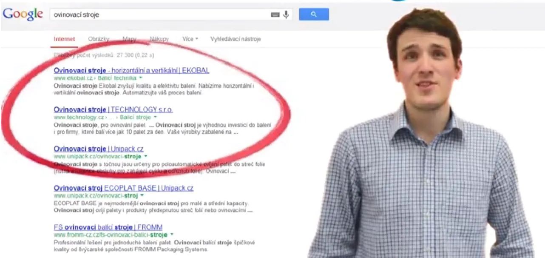545x258 pixels.
Task: Open the EKOBAL ovinovací stroje result
Action: click(132, 70)
